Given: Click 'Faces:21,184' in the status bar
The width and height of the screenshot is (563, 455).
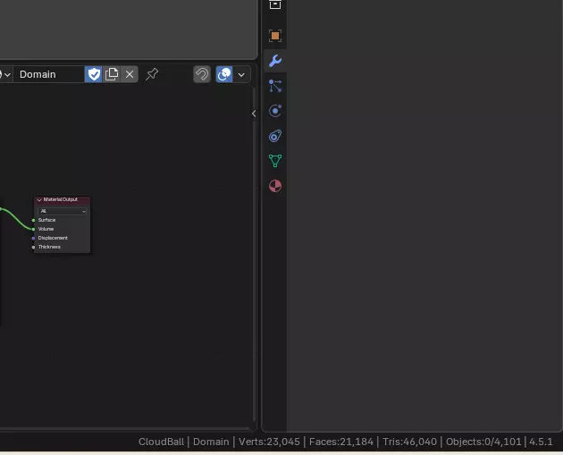Looking at the screenshot, I should pos(341,442).
